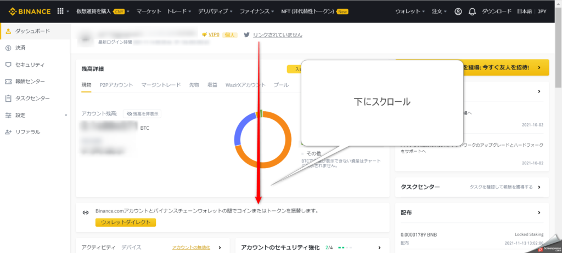Click the task center clipboard icon

click(x=9, y=99)
